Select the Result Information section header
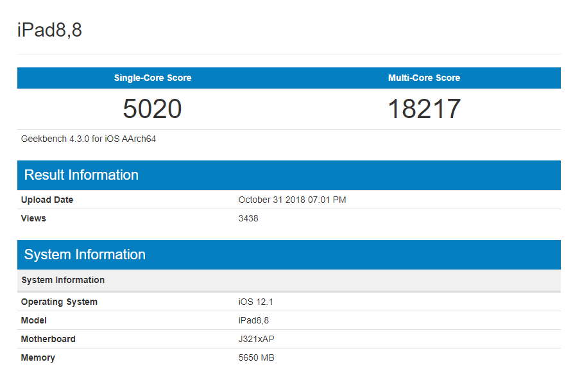The width and height of the screenshot is (582, 378). [81, 175]
